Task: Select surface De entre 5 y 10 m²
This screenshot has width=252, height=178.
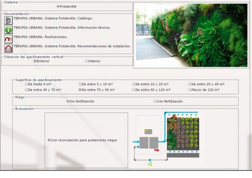Action: click(80, 84)
